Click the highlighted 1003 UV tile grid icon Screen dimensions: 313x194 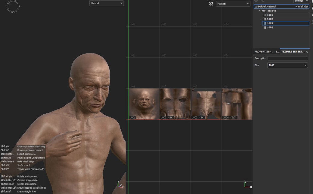point(265,23)
